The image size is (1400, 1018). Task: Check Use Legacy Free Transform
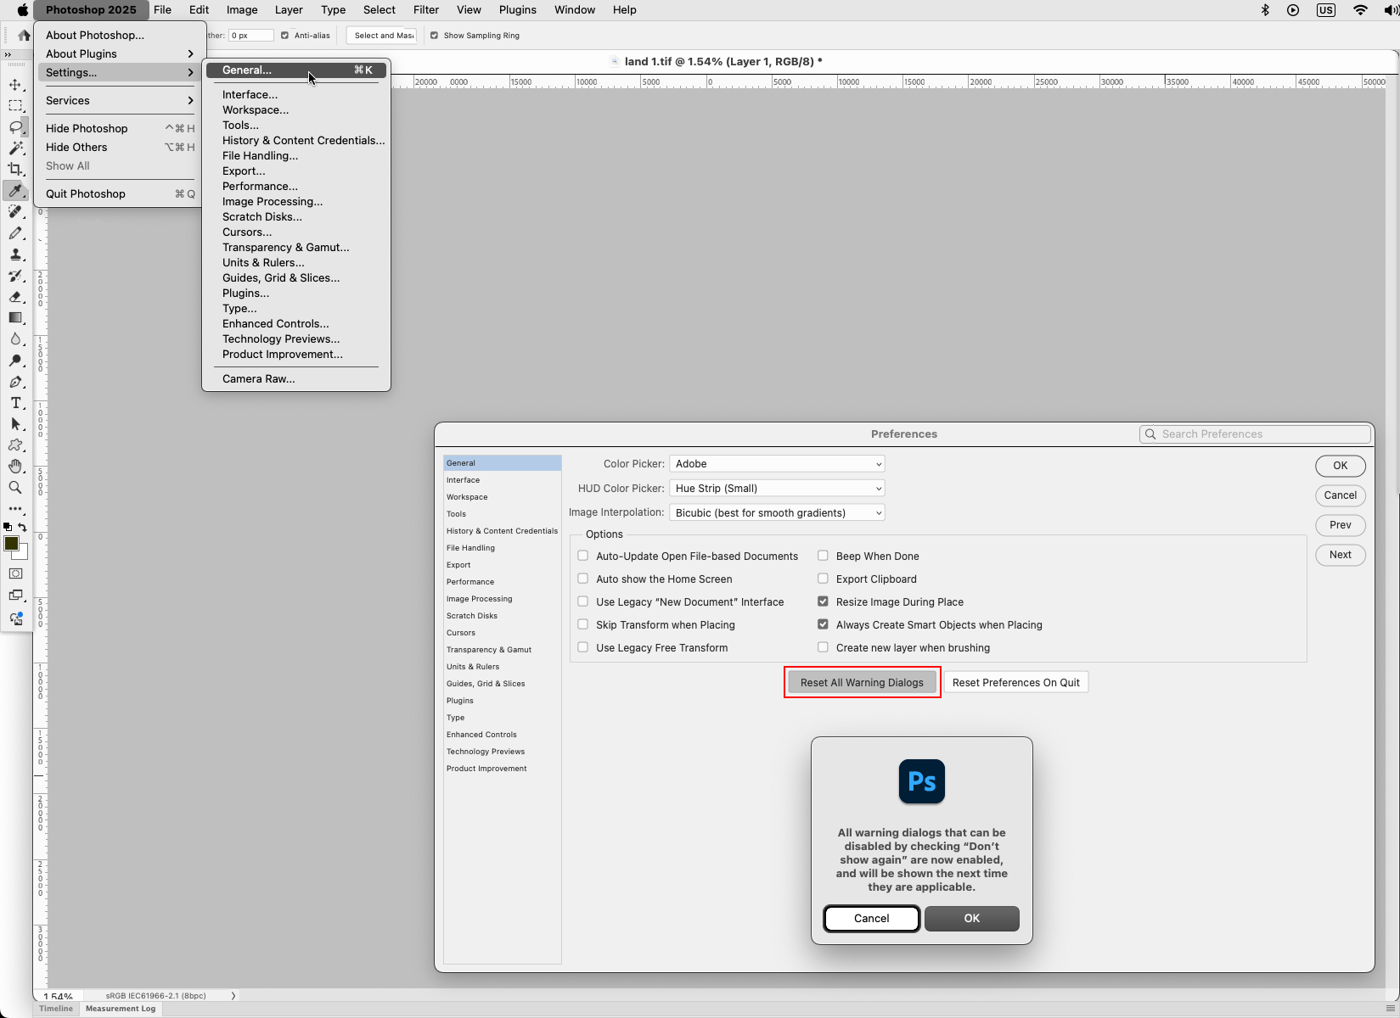coord(582,646)
